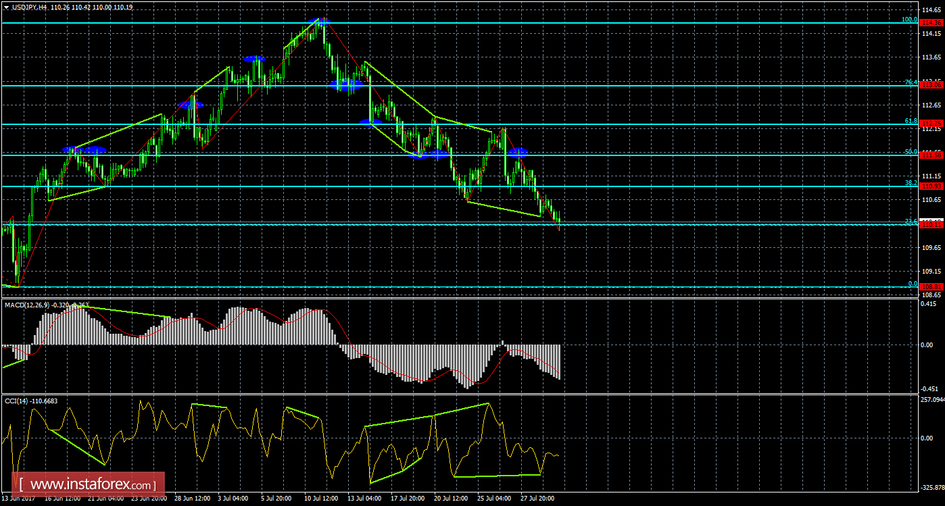
Task: Click the 5 Jul 20:00 time label
Action: [x=275, y=499]
